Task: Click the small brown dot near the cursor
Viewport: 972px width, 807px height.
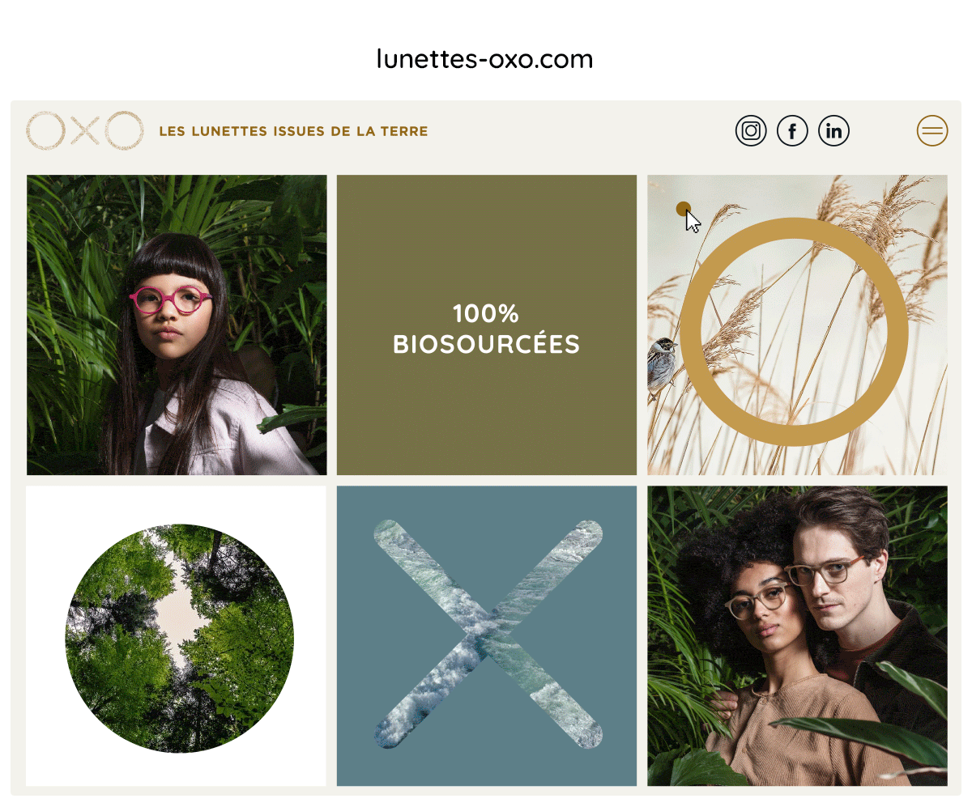Action: (683, 209)
